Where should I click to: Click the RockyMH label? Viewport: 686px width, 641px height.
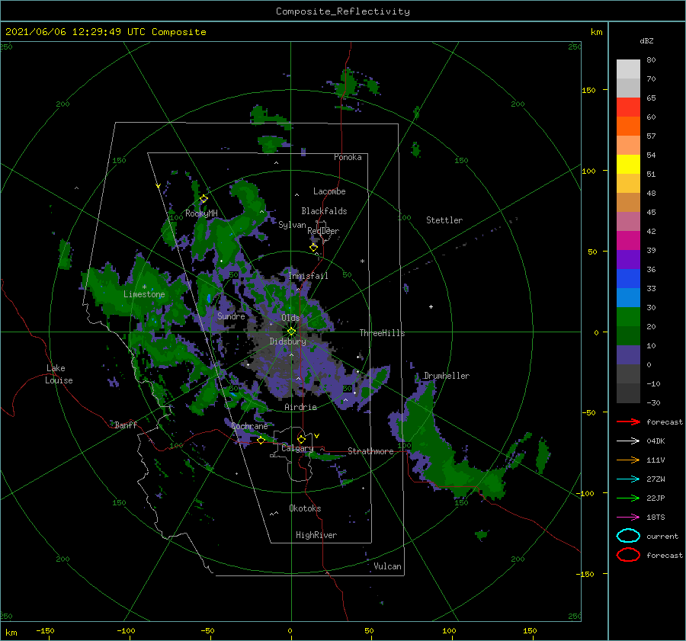tap(201, 213)
